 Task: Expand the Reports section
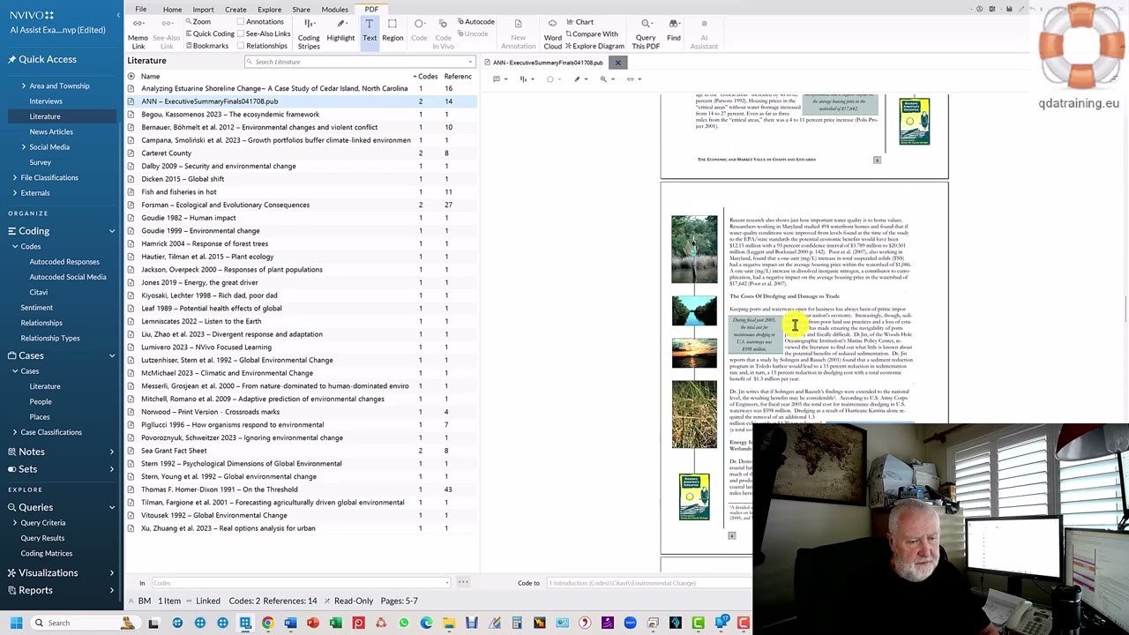point(112,591)
